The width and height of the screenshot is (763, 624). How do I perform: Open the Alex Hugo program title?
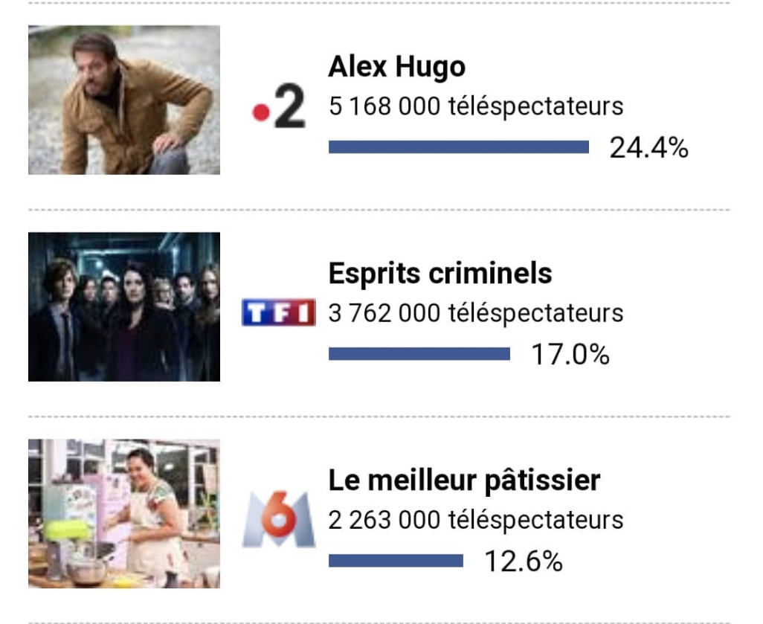(396, 68)
